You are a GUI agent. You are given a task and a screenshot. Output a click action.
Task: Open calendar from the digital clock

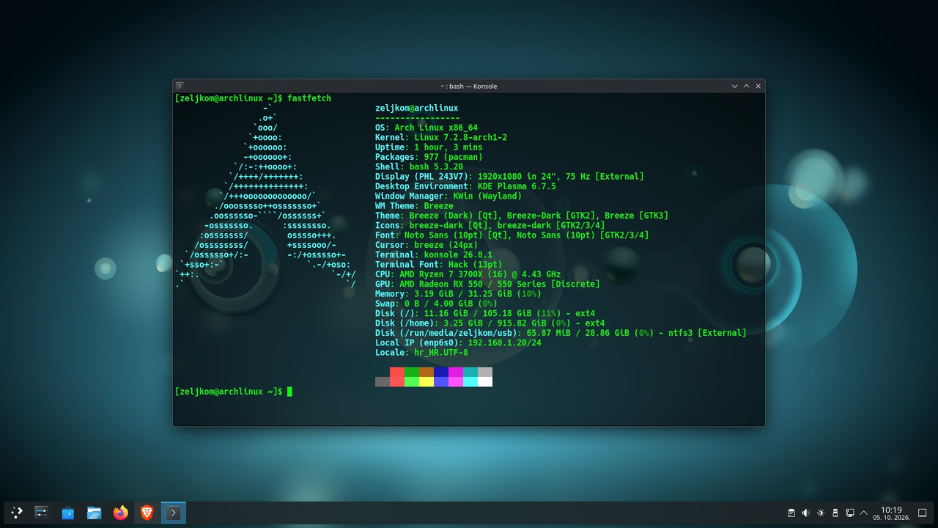click(891, 513)
